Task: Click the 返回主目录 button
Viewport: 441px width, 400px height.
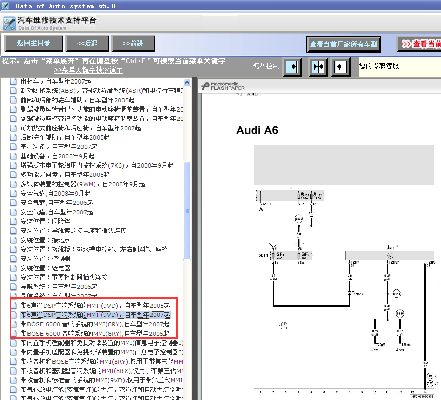Action: [34, 43]
